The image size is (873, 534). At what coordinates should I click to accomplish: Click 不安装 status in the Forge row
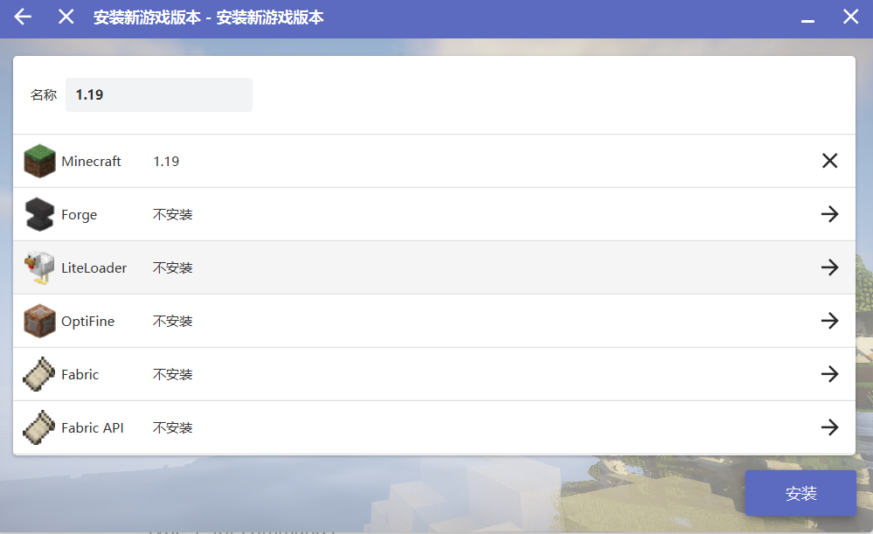click(173, 214)
